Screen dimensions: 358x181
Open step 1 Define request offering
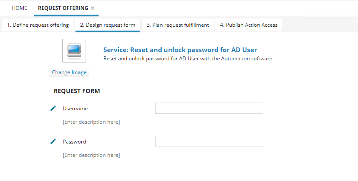[x=38, y=25]
